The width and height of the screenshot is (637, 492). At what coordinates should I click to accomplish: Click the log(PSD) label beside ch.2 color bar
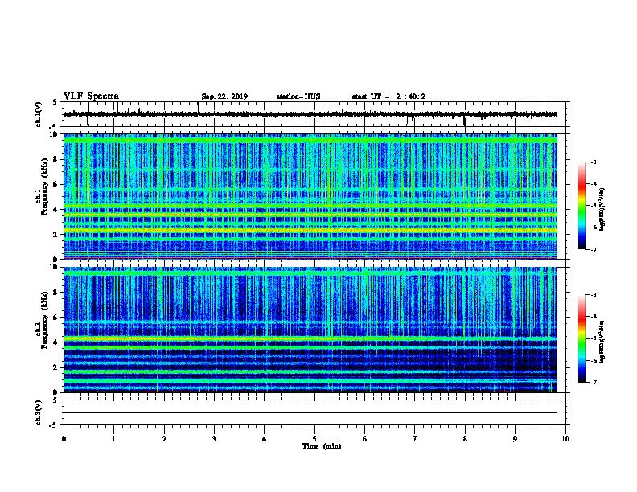tap(602, 342)
